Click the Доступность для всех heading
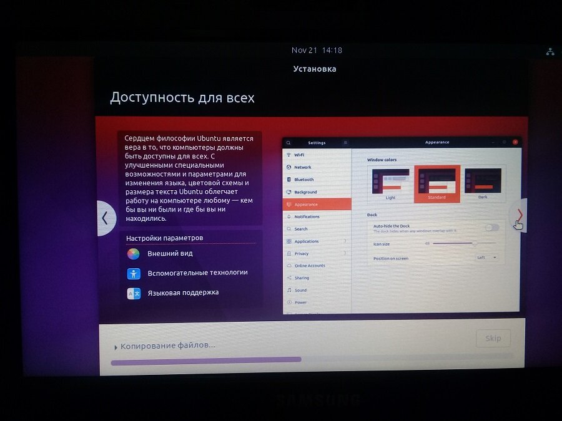 point(182,98)
